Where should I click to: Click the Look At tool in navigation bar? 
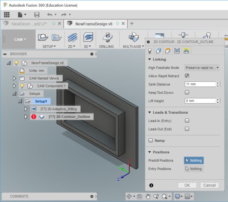(x=140, y=197)
